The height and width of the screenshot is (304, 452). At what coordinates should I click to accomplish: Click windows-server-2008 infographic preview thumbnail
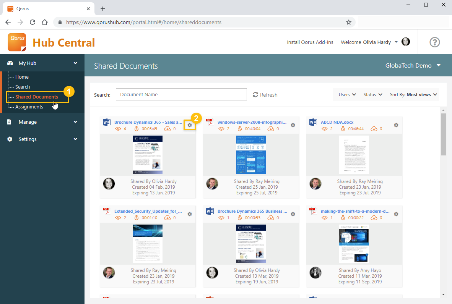[251, 155]
